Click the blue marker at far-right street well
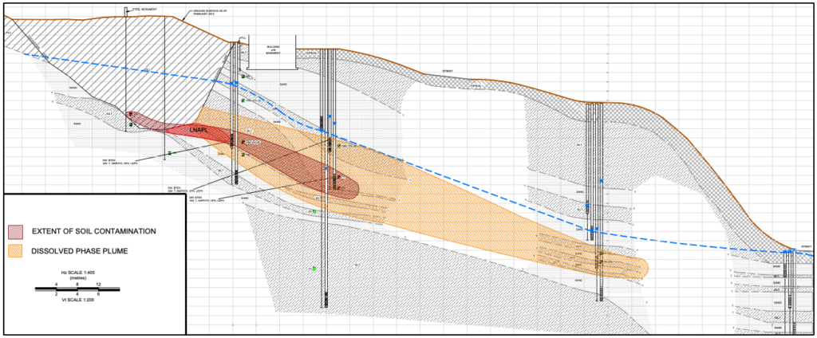This screenshot has width=817, height=338. (788, 252)
